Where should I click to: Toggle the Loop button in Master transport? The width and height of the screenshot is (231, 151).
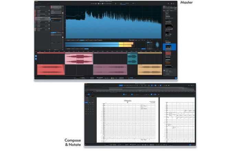(x=116, y=78)
